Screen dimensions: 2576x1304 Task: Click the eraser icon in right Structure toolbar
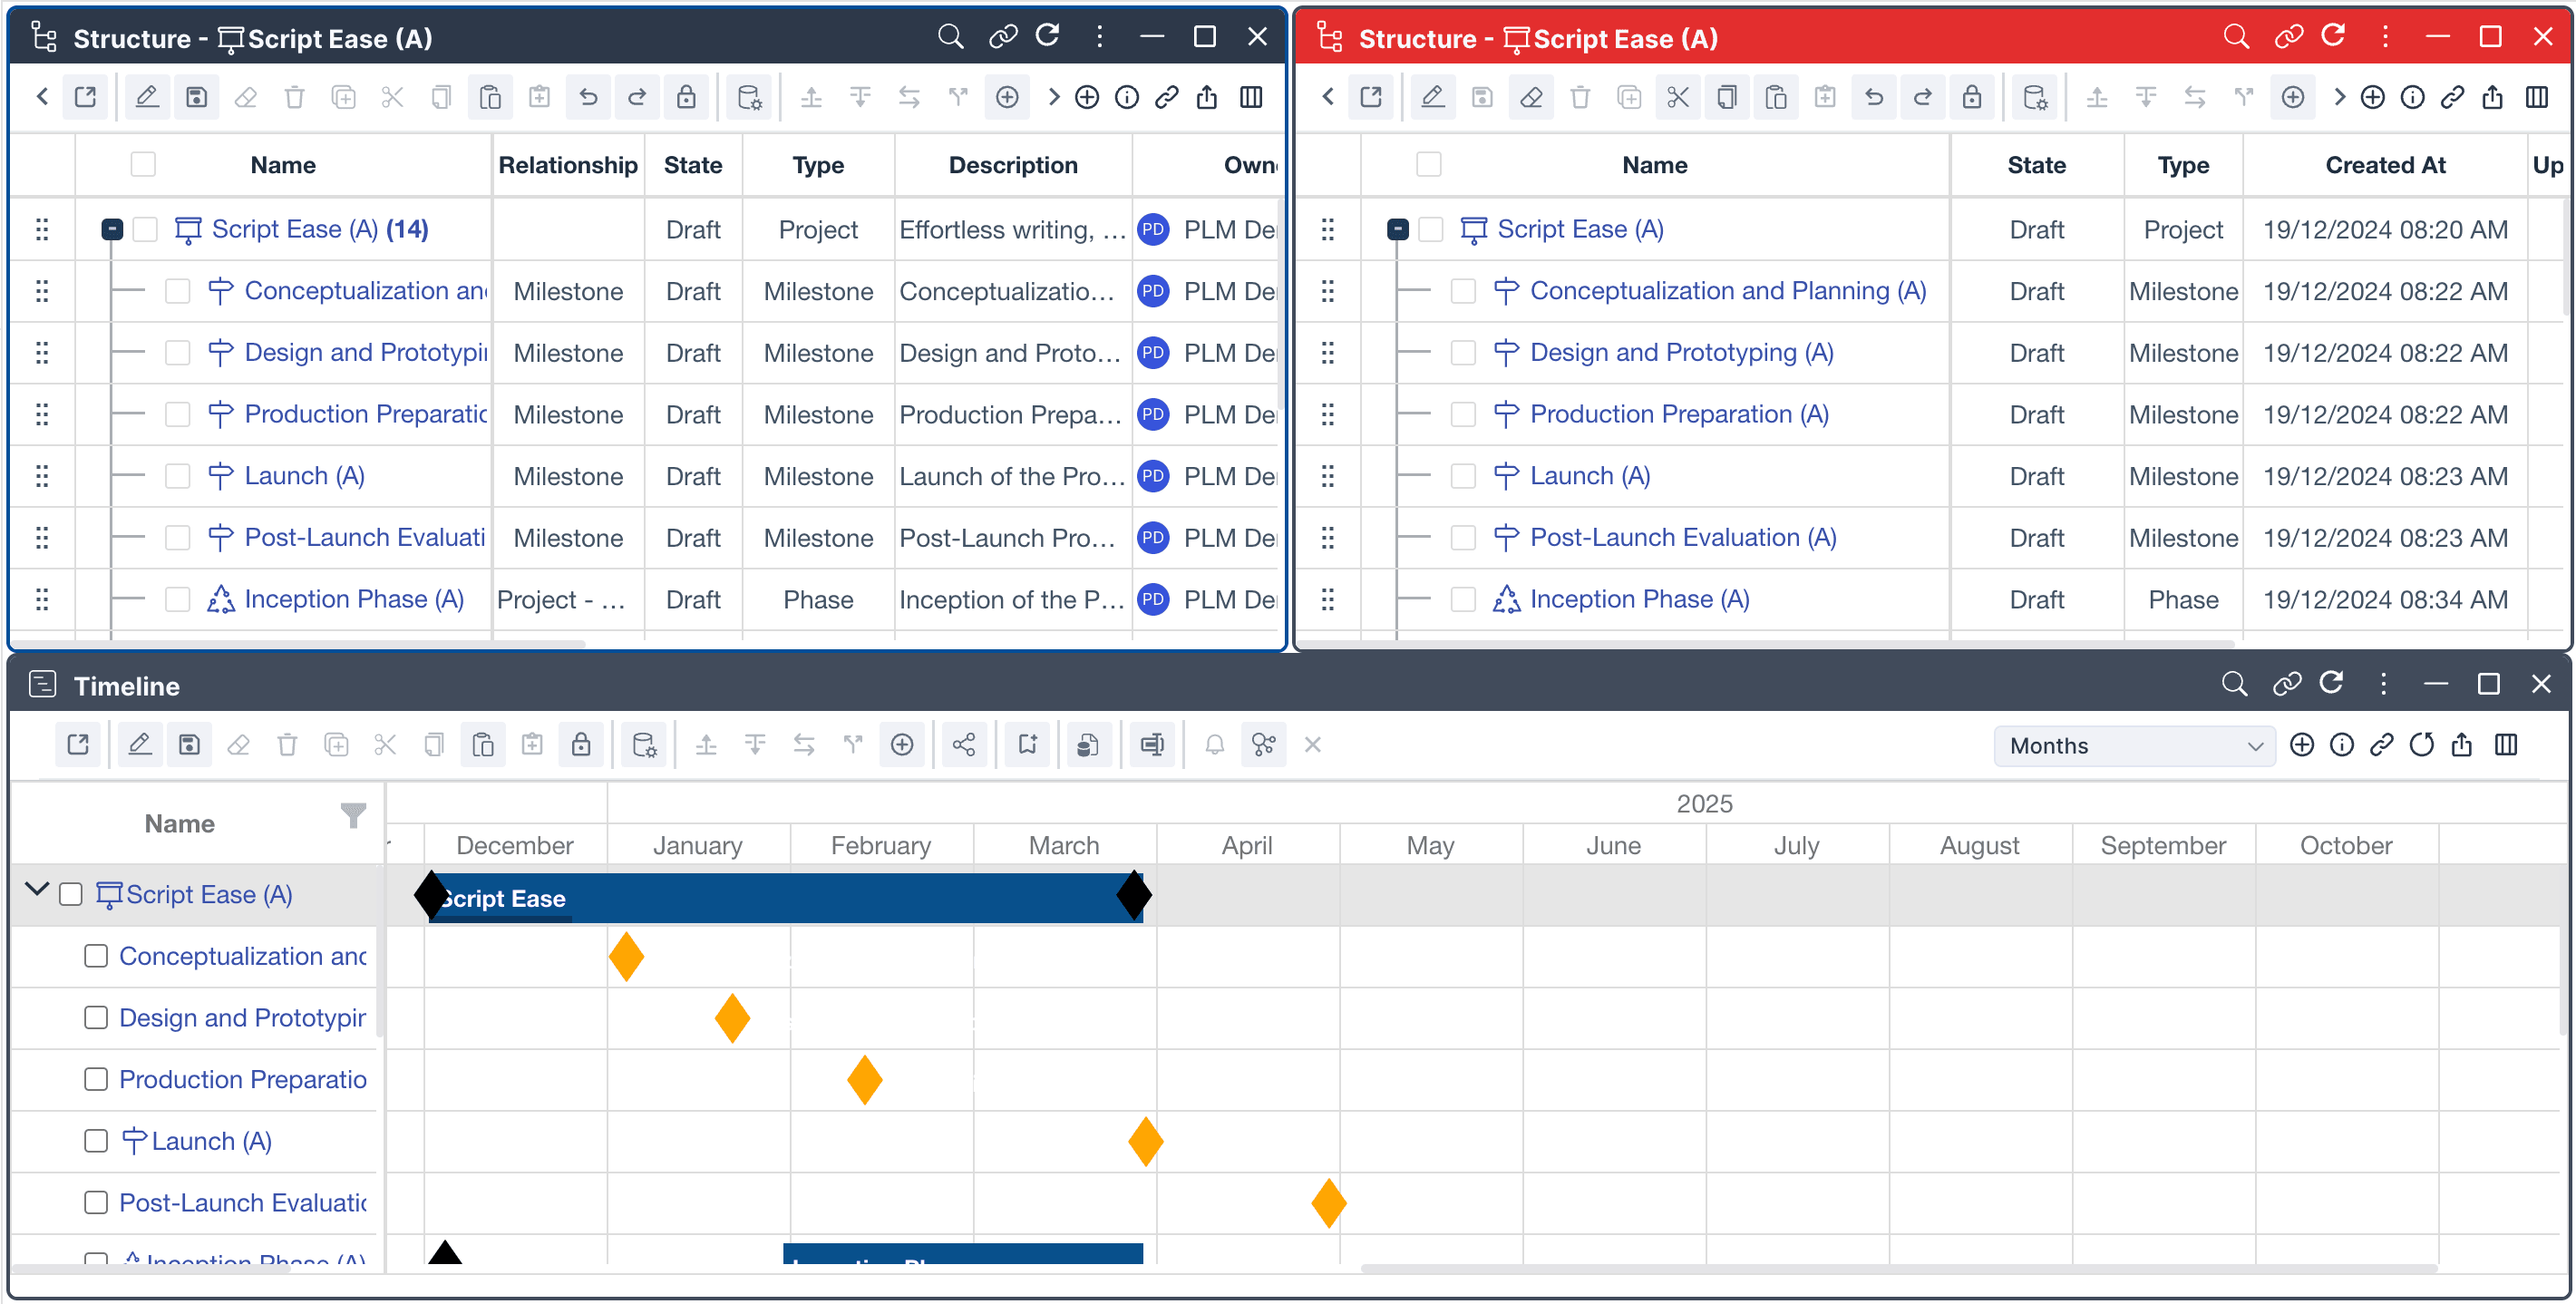pyautogui.click(x=1531, y=97)
